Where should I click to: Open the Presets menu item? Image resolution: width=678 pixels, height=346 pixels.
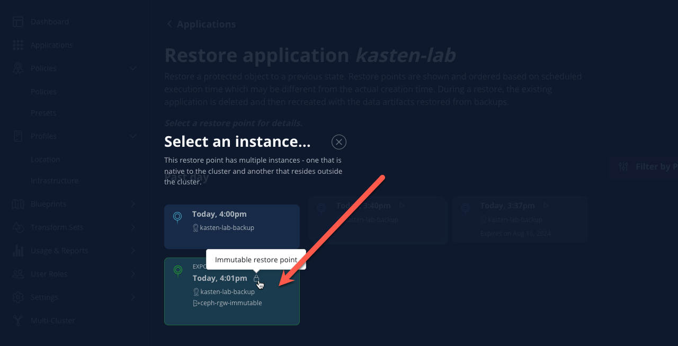click(43, 113)
